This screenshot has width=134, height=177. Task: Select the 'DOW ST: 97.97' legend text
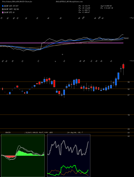point(11,6)
